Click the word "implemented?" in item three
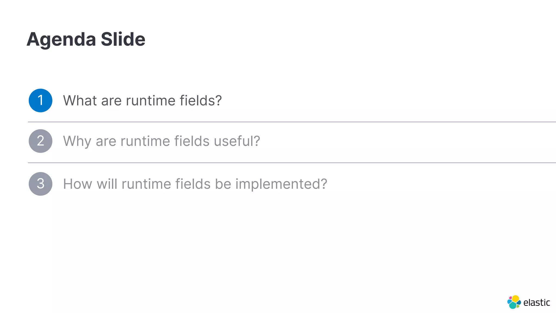Image resolution: width=556 pixels, height=313 pixels. point(281,184)
